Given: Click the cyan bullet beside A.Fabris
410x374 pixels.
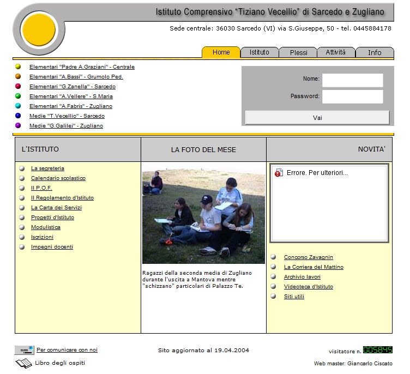Looking at the screenshot, I should point(18,106).
